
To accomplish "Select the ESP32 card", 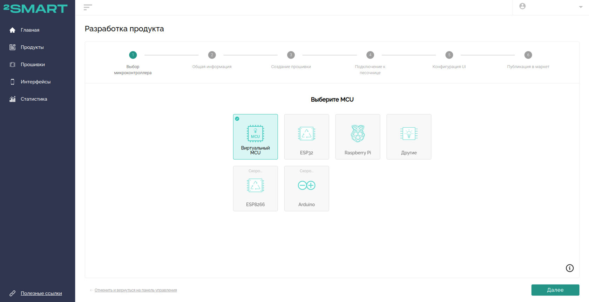I will pos(307,137).
